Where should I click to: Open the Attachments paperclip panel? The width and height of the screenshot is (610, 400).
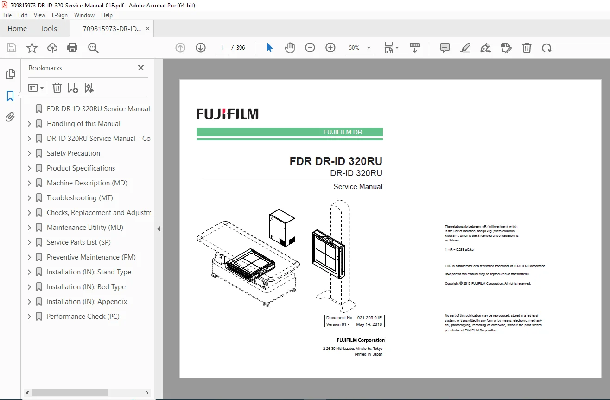[x=10, y=117]
